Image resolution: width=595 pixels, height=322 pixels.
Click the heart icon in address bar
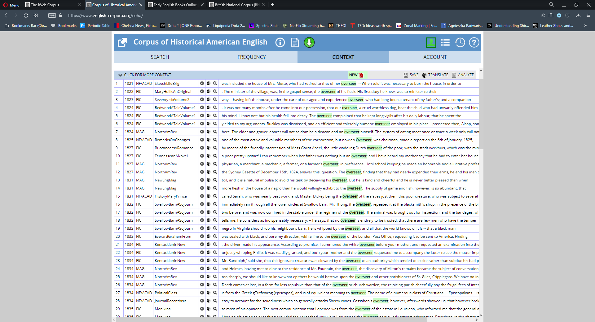tap(567, 15)
